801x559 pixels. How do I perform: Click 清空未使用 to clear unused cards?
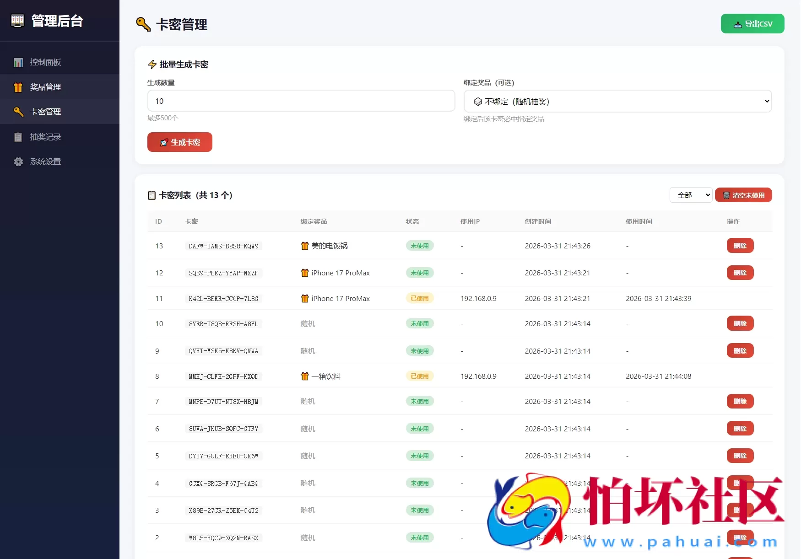743,195
